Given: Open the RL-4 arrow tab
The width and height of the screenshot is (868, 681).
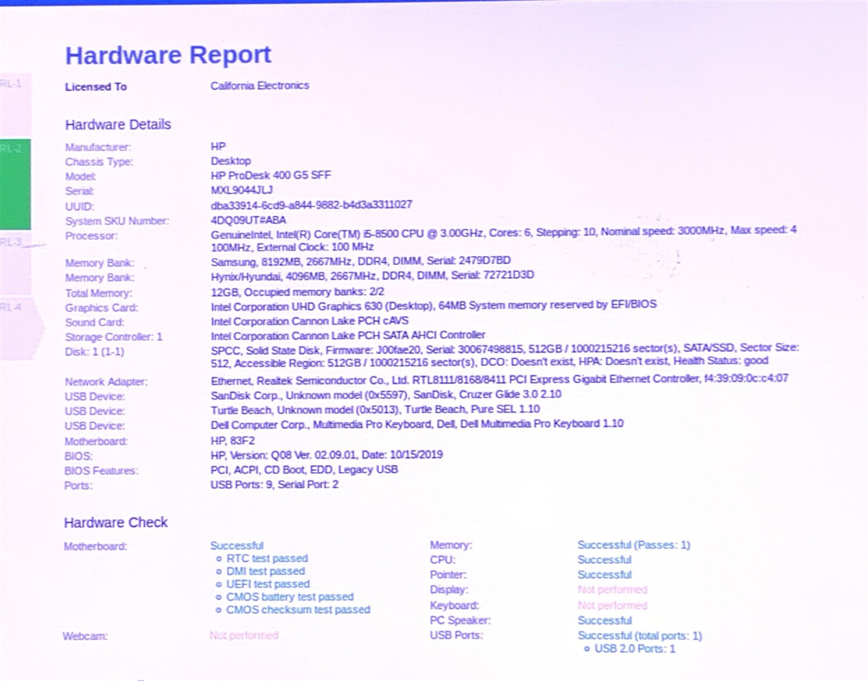Looking at the screenshot, I should (x=18, y=328).
